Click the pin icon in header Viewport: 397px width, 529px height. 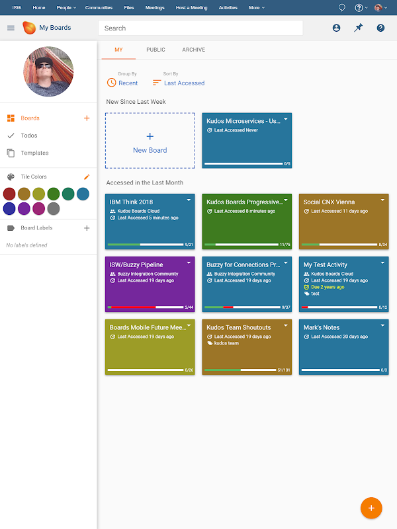tap(358, 28)
